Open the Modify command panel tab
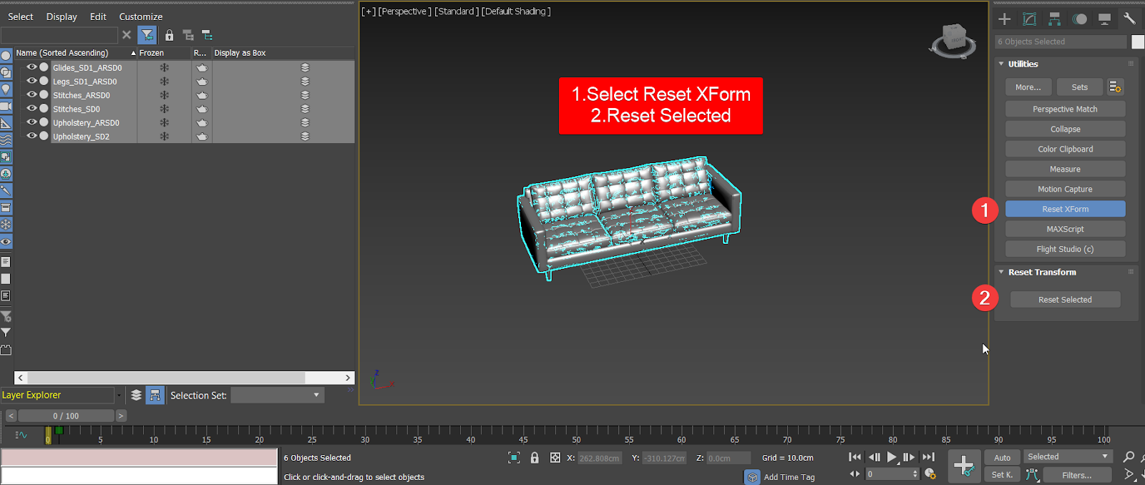Image resolution: width=1145 pixels, height=485 pixels. click(x=1030, y=19)
